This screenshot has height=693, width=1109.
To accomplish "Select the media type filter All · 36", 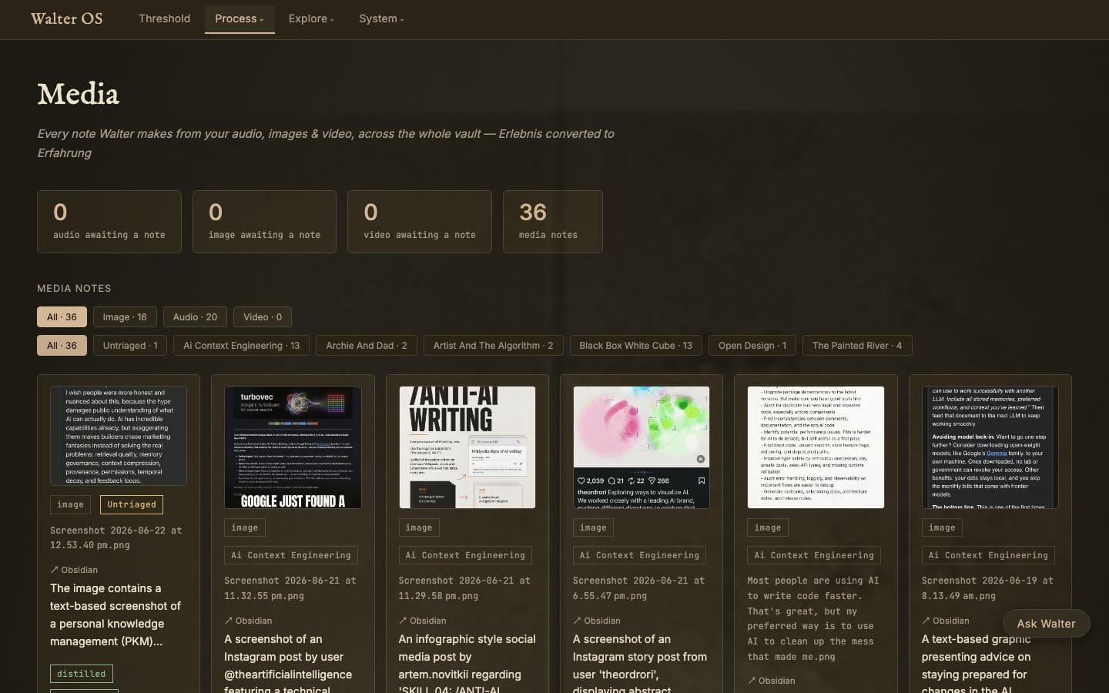I will coord(62,317).
